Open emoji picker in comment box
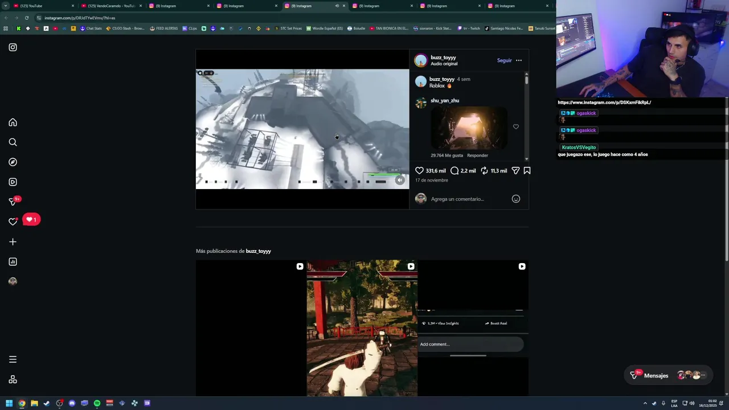This screenshot has height=410, width=729. pyautogui.click(x=516, y=199)
